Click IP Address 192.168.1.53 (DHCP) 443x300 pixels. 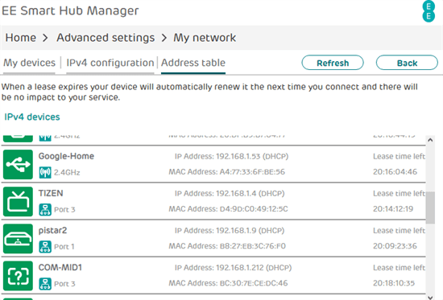[231, 156]
